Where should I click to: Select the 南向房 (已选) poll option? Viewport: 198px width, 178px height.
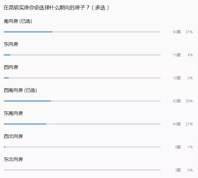coord(18,21)
